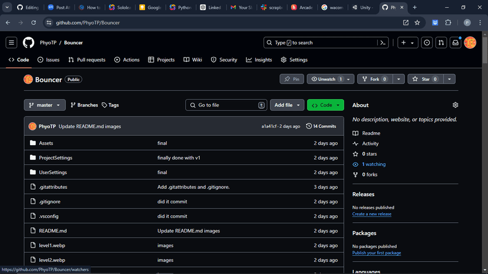Open the command palette icon in search bar

pyautogui.click(x=383, y=42)
